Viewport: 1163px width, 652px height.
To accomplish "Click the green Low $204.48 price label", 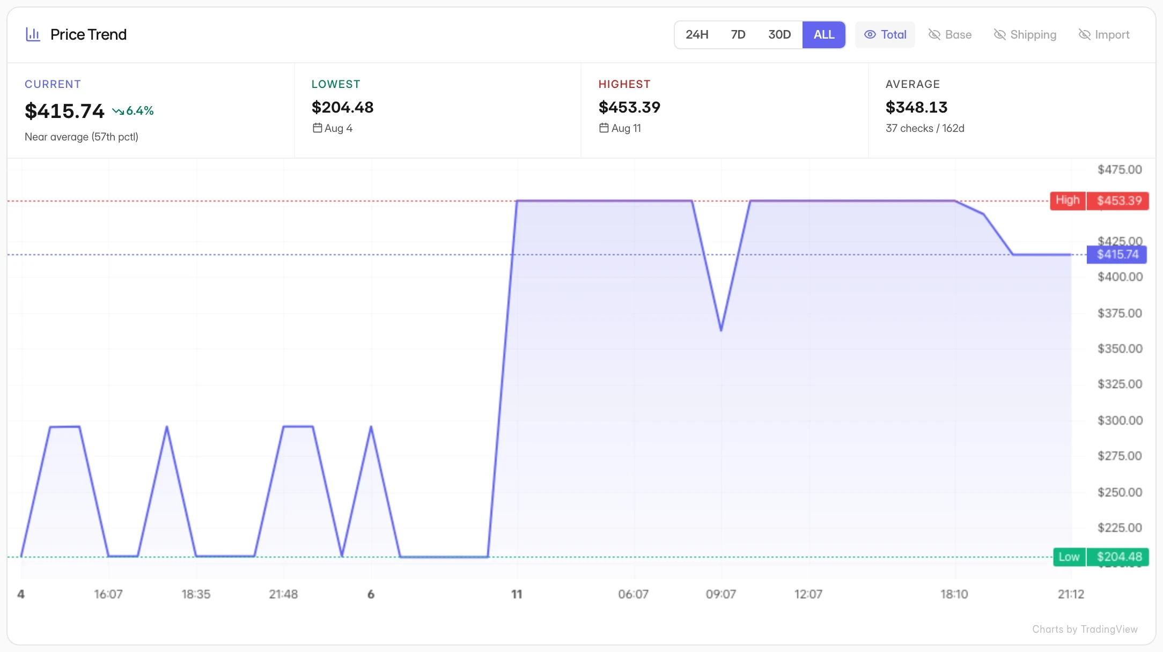I will pyautogui.click(x=1101, y=557).
